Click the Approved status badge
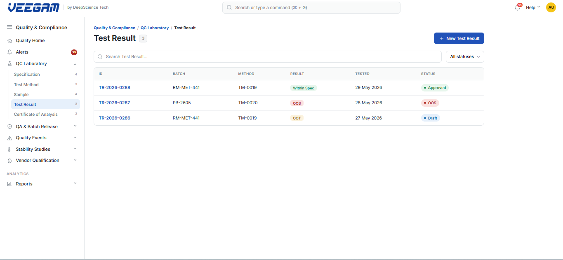This screenshot has width=563, height=260. [435, 88]
